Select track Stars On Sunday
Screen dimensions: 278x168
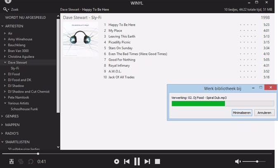coord(120,48)
